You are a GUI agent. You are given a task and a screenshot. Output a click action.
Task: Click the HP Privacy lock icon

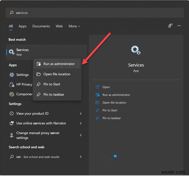12,85
